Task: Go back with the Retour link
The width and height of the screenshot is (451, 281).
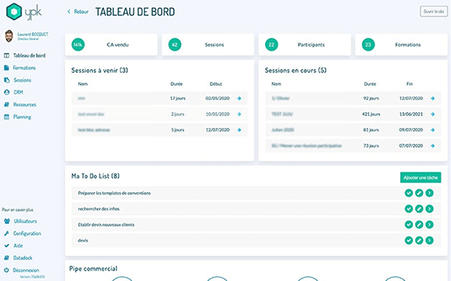Action: pyautogui.click(x=78, y=12)
